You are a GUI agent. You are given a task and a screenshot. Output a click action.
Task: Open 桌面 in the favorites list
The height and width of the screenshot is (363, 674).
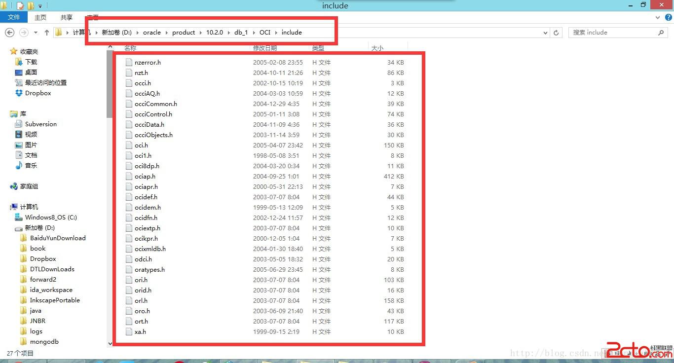(31, 72)
